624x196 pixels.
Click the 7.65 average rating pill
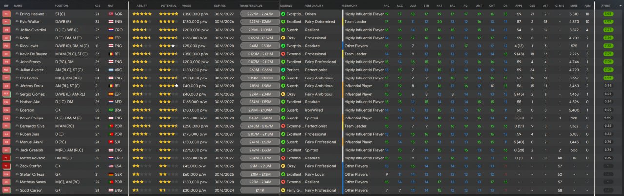point(608,14)
